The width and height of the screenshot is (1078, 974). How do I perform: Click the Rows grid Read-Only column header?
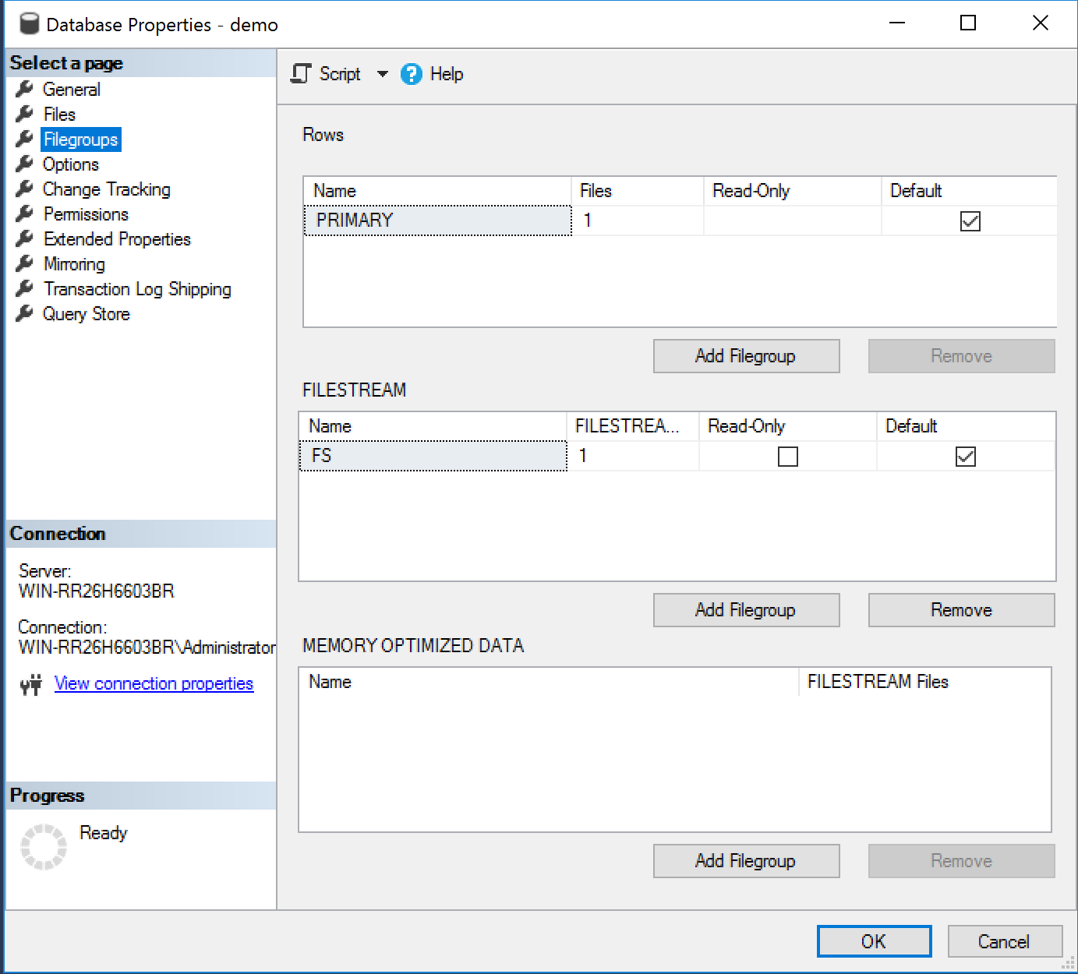(793, 191)
